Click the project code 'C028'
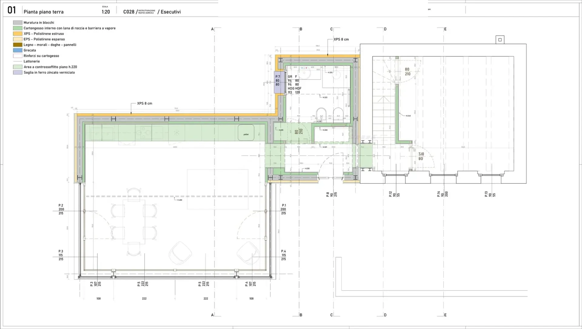The width and height of the screenshot is (582, 329). pyautogui.click(x=129, y=12)
